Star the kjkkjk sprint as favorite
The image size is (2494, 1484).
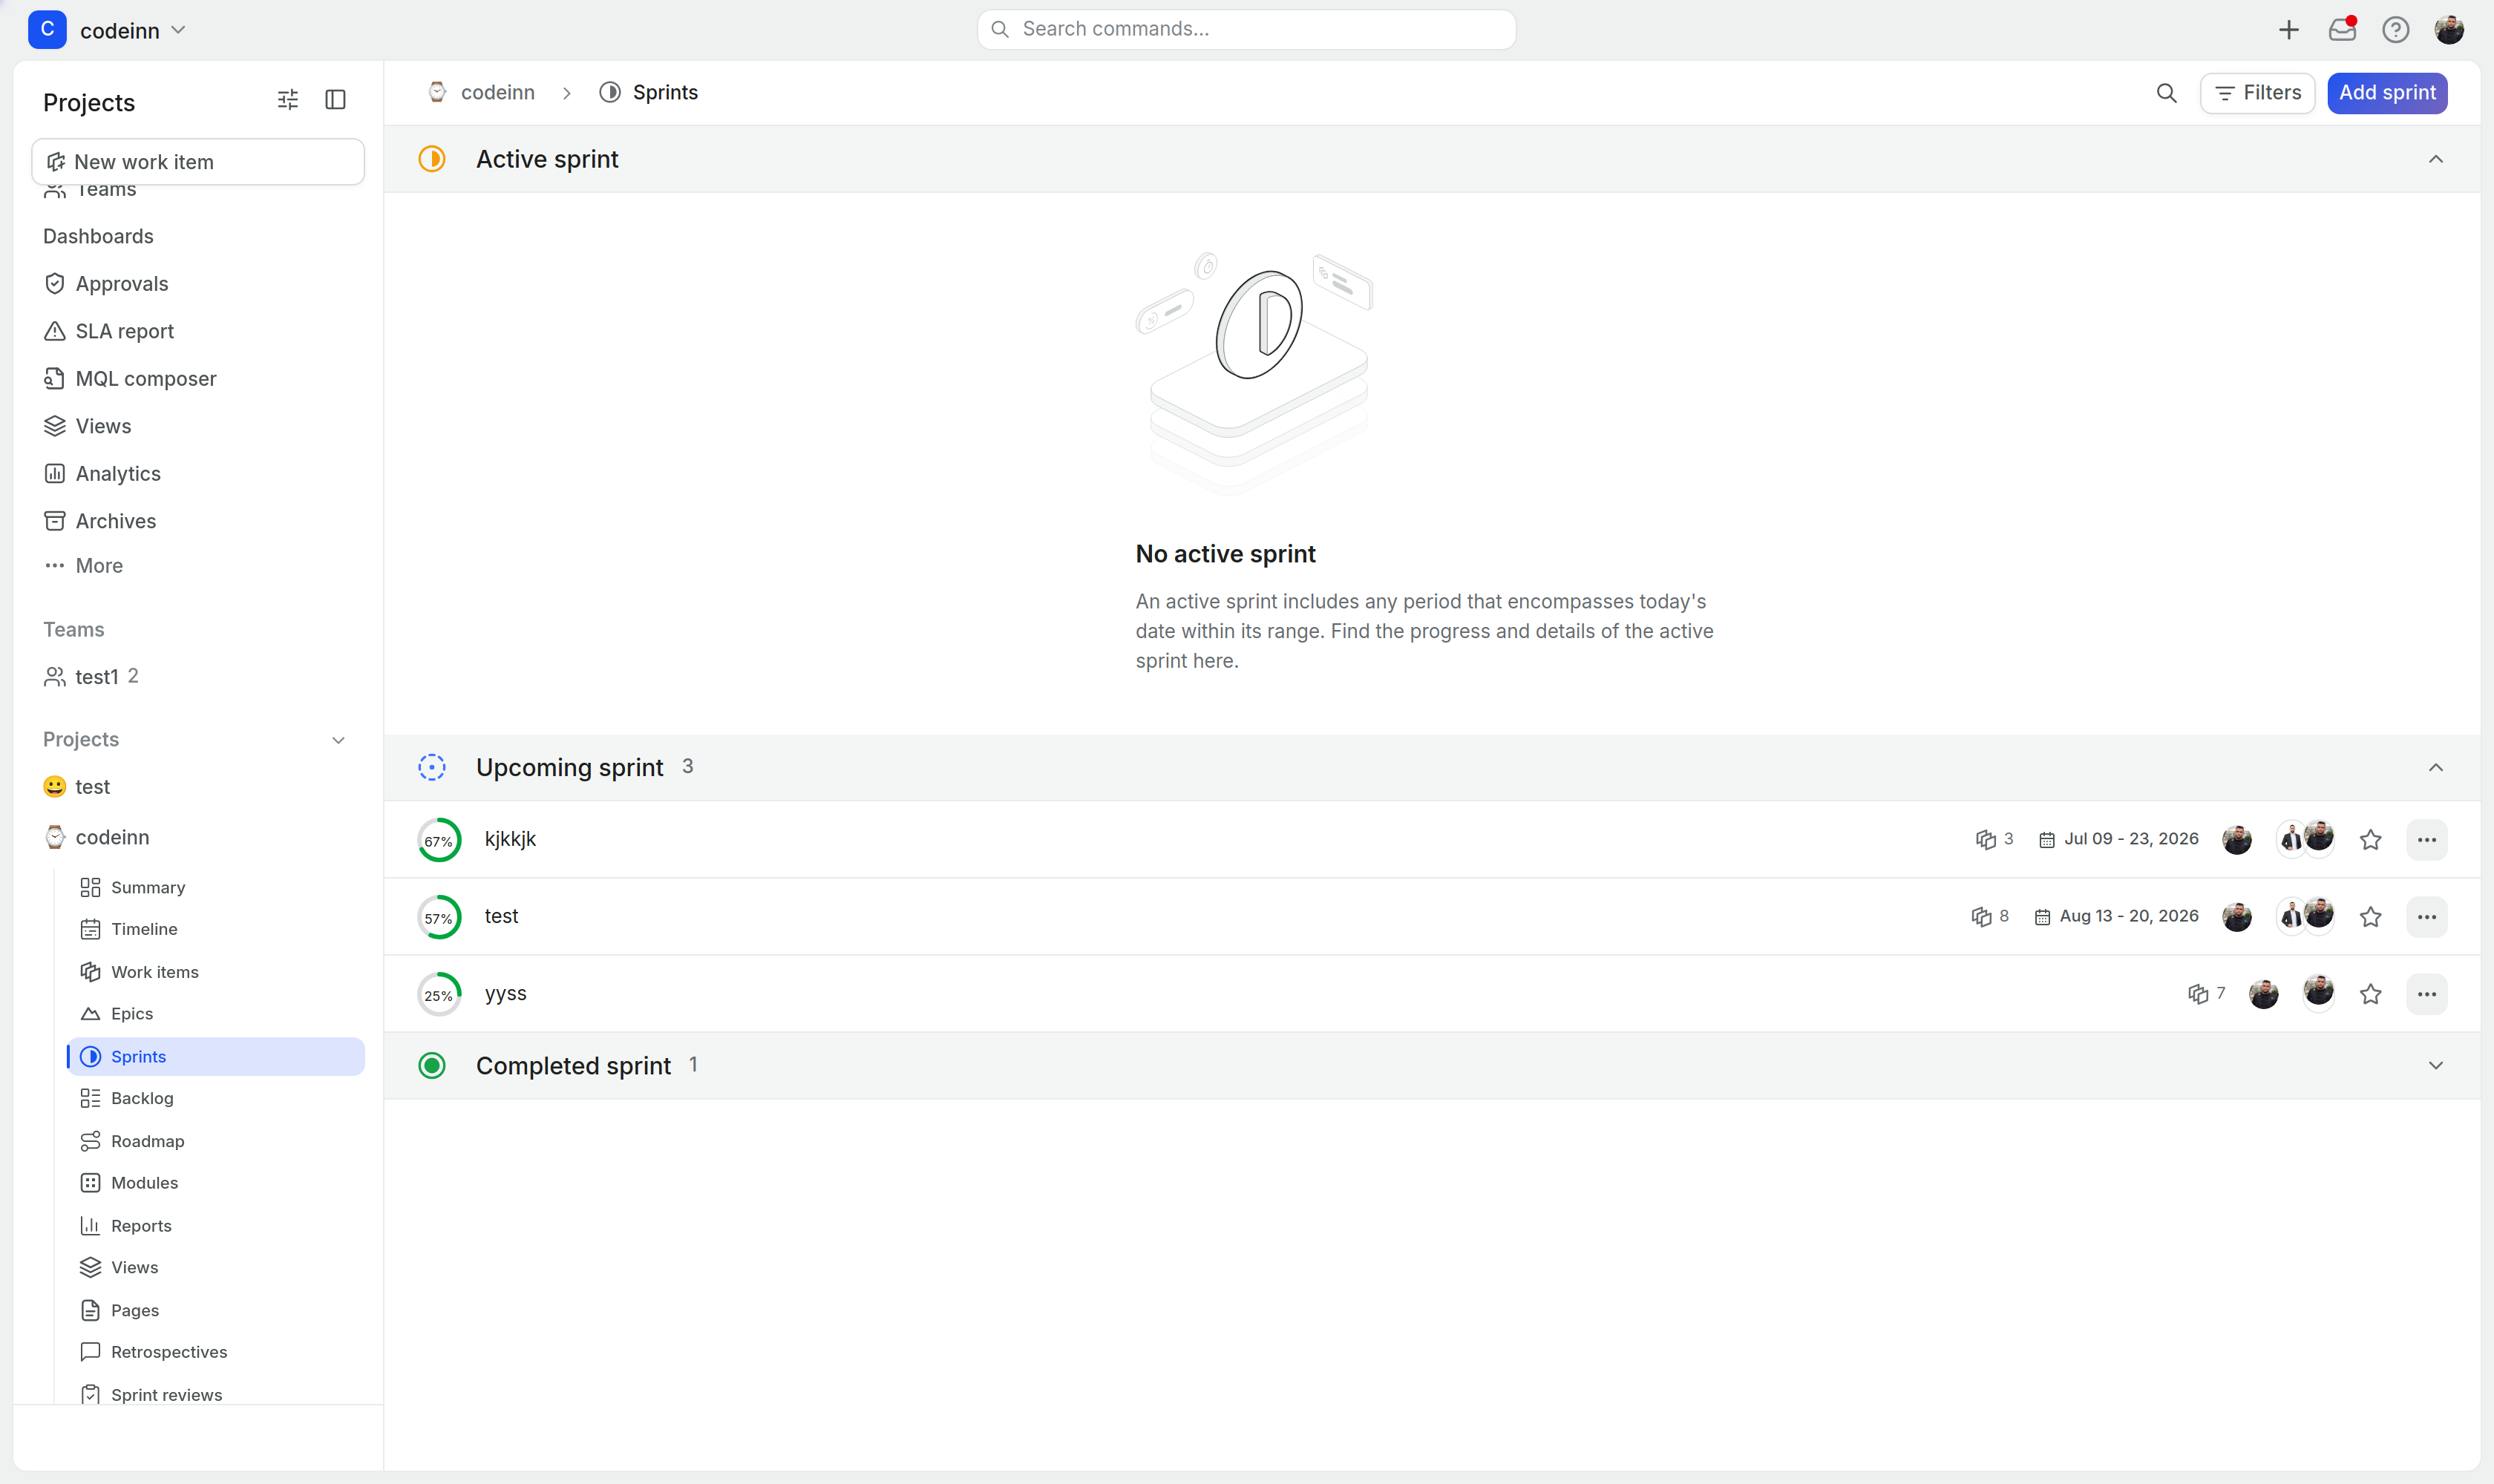coord(2370,840)
